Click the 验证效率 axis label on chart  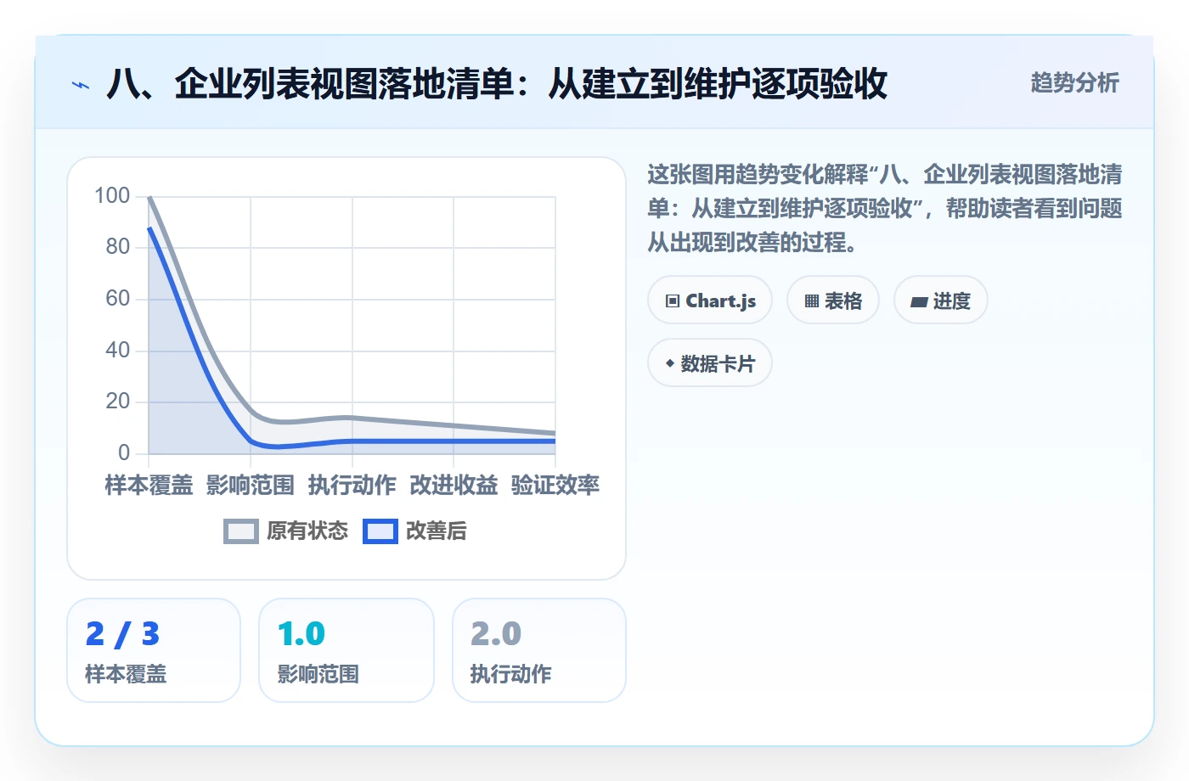tap(555, 486)
